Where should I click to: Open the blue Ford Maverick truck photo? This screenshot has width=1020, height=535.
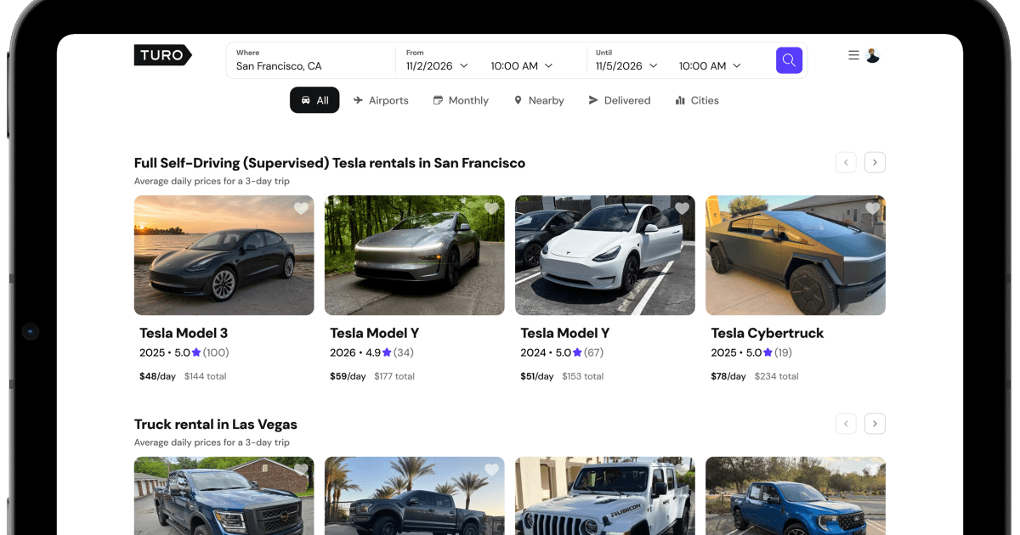pos(796,496)
